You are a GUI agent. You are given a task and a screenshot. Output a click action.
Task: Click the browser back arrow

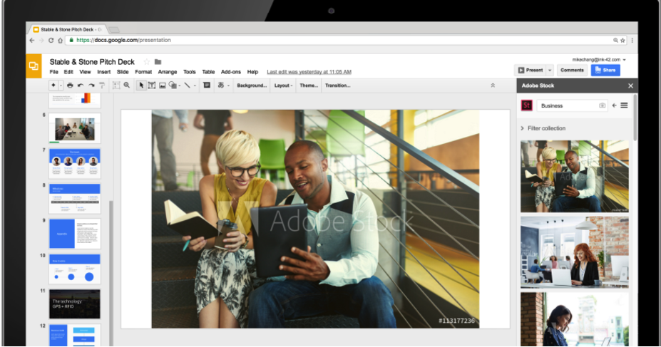[32, 41]
